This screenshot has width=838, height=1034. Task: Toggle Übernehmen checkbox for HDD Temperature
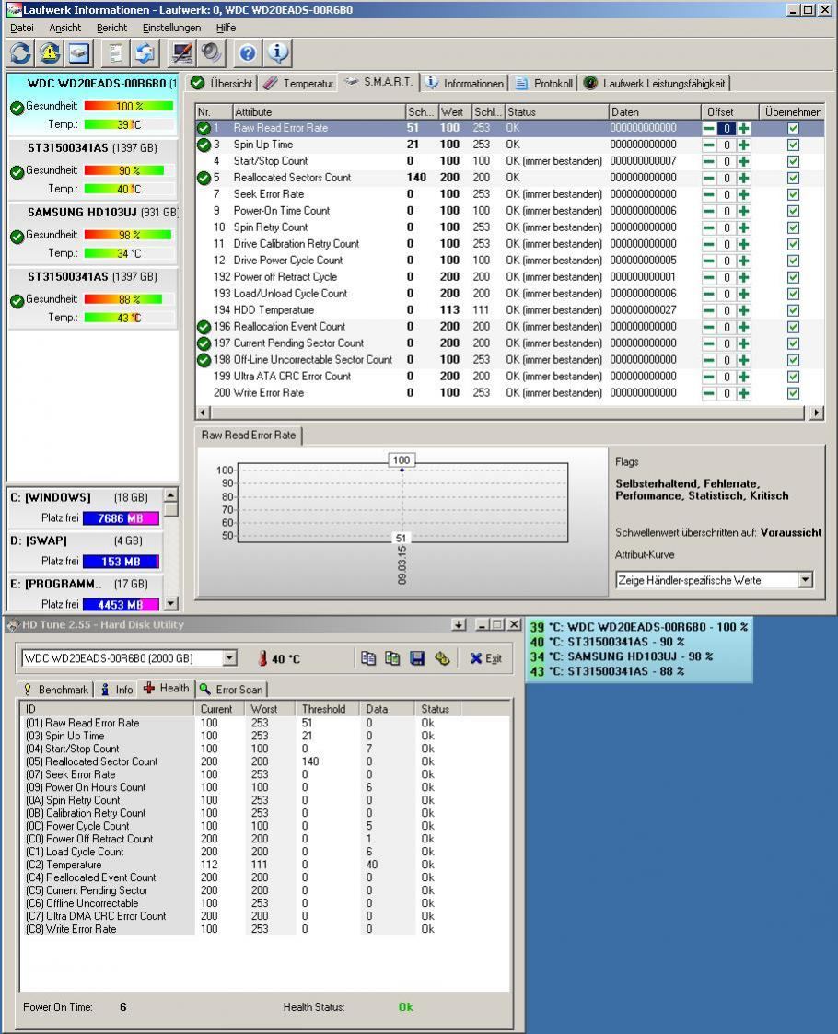793,310
